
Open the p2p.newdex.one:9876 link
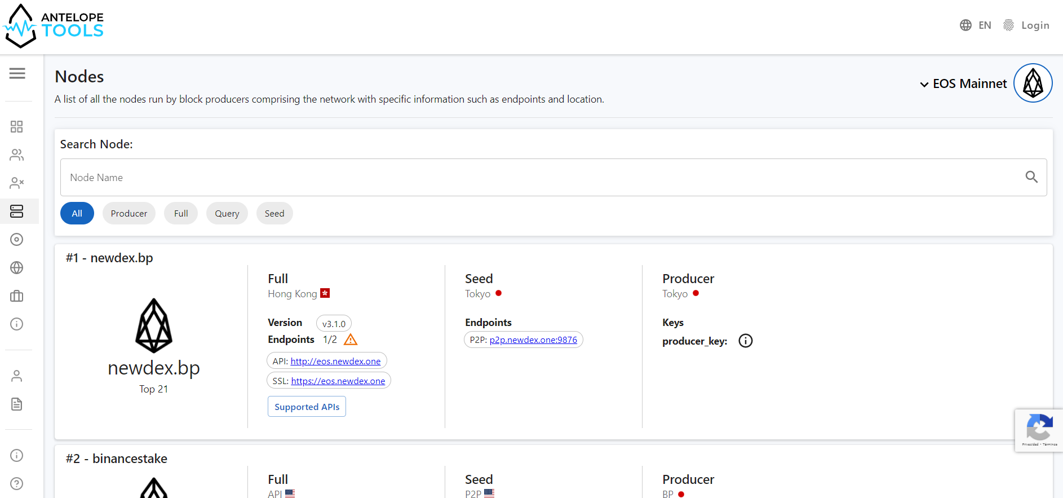click(x=533, y=340)
